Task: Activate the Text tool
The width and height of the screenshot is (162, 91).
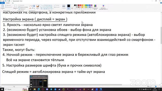Action: point(34,6)
